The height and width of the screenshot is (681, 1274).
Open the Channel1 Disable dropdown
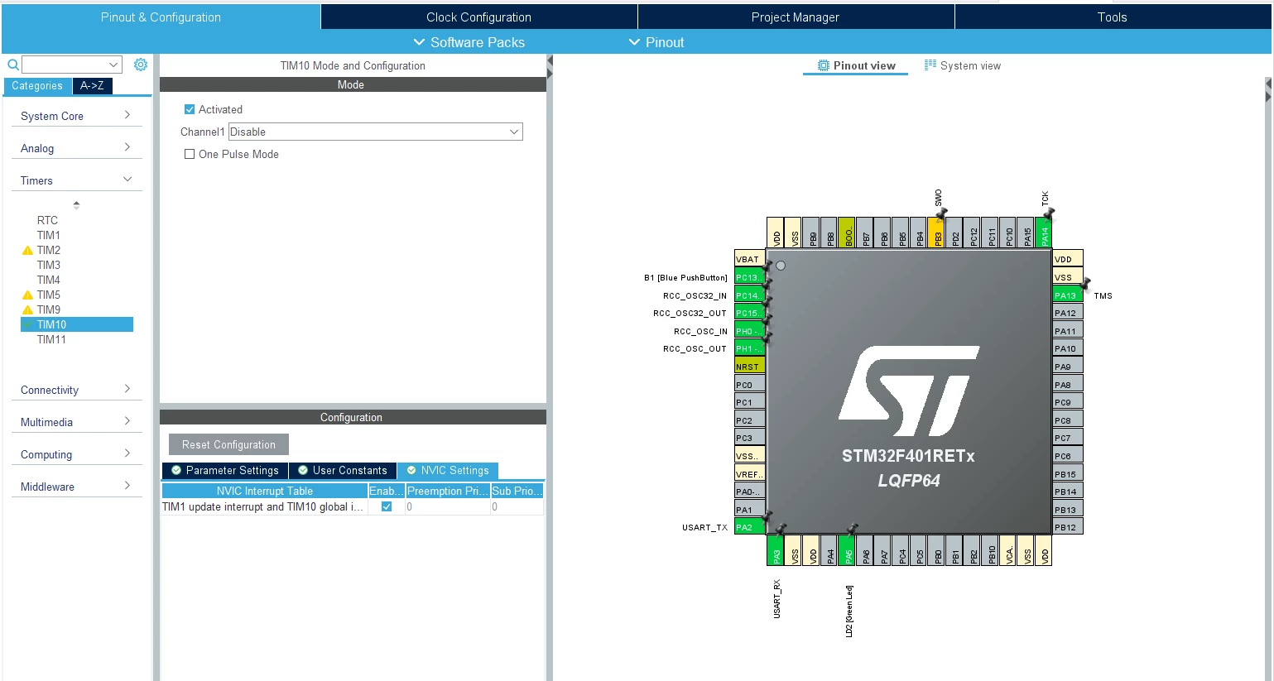376,132
